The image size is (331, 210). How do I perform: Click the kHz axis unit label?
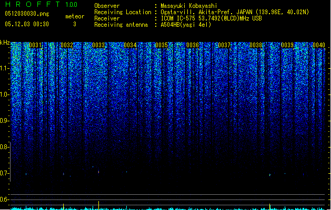5,43
